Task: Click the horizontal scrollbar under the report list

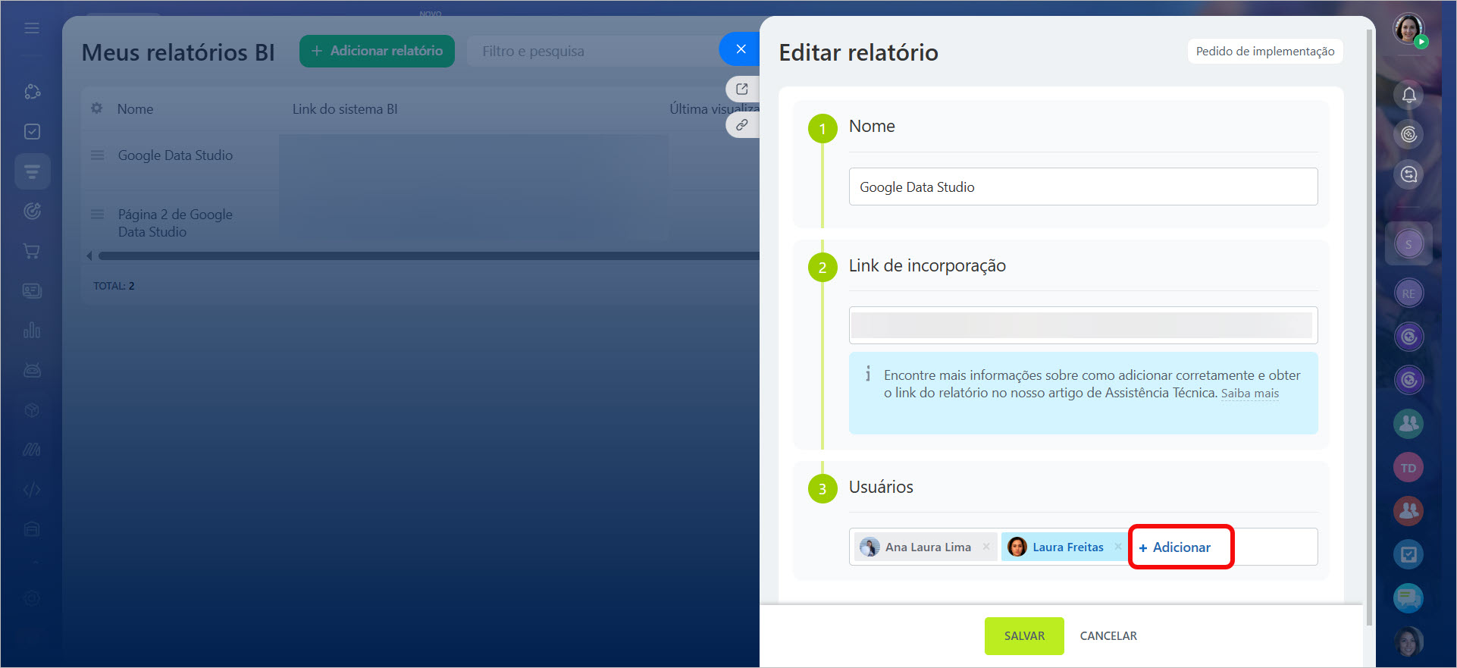Action: point(425,256)
